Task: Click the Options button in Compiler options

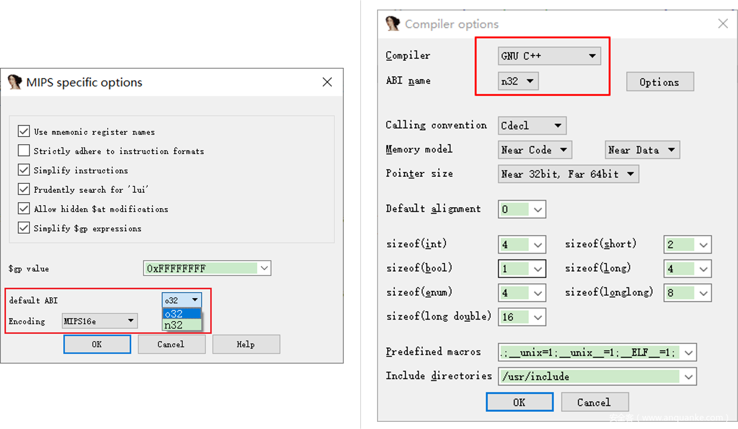Action: coord(660,82)
